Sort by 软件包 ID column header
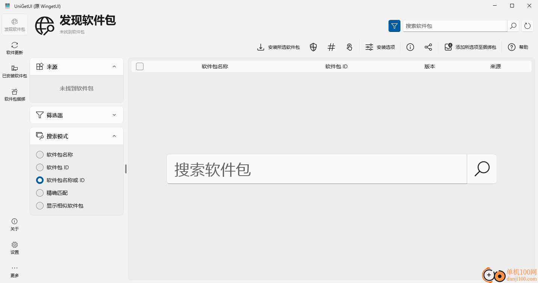The image size is (538, 283). (x=336, y=66)
